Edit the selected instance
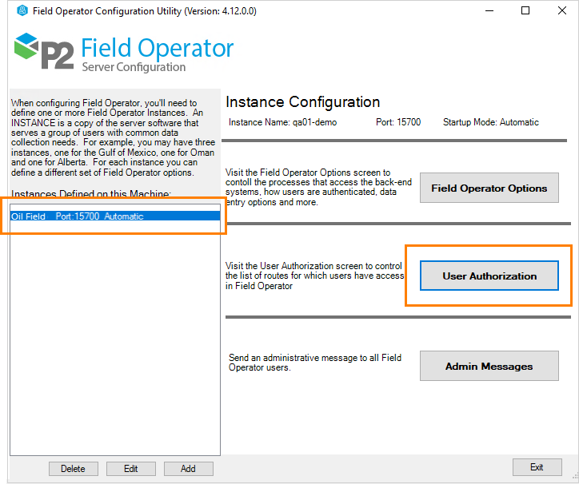The width and height of the screenshot is (579, 484). click(x=130, y=469)
